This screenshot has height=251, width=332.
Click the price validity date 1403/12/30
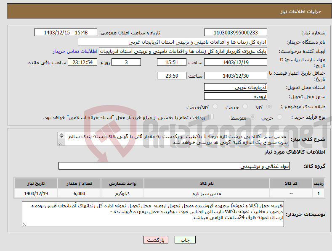click(x=236, y=76)
